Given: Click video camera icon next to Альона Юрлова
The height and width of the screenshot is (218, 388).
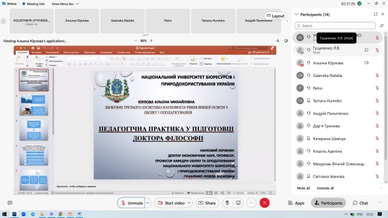Looking at the screenshot, I should [366, 63].
